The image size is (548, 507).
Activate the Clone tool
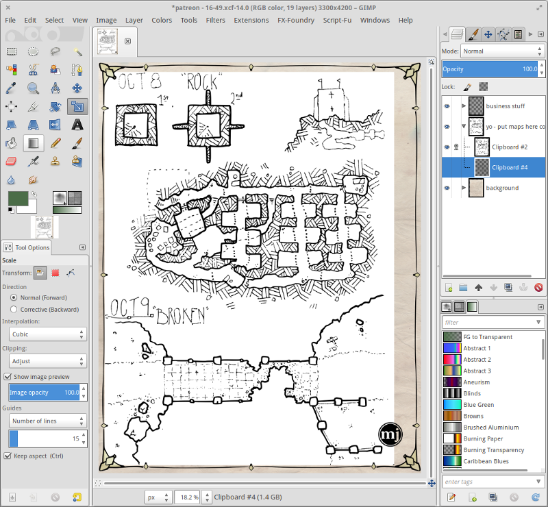pos(55,161)
